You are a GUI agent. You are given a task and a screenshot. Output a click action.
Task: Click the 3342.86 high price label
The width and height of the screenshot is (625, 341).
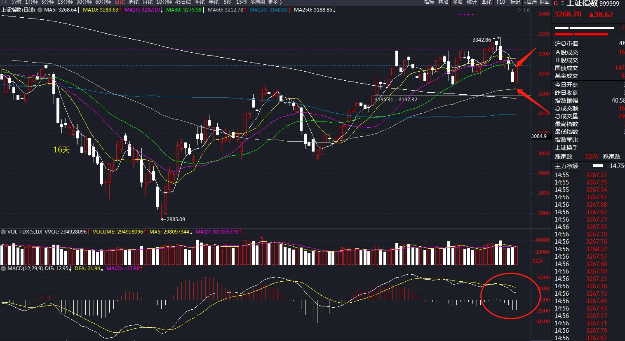click(482, 40)
